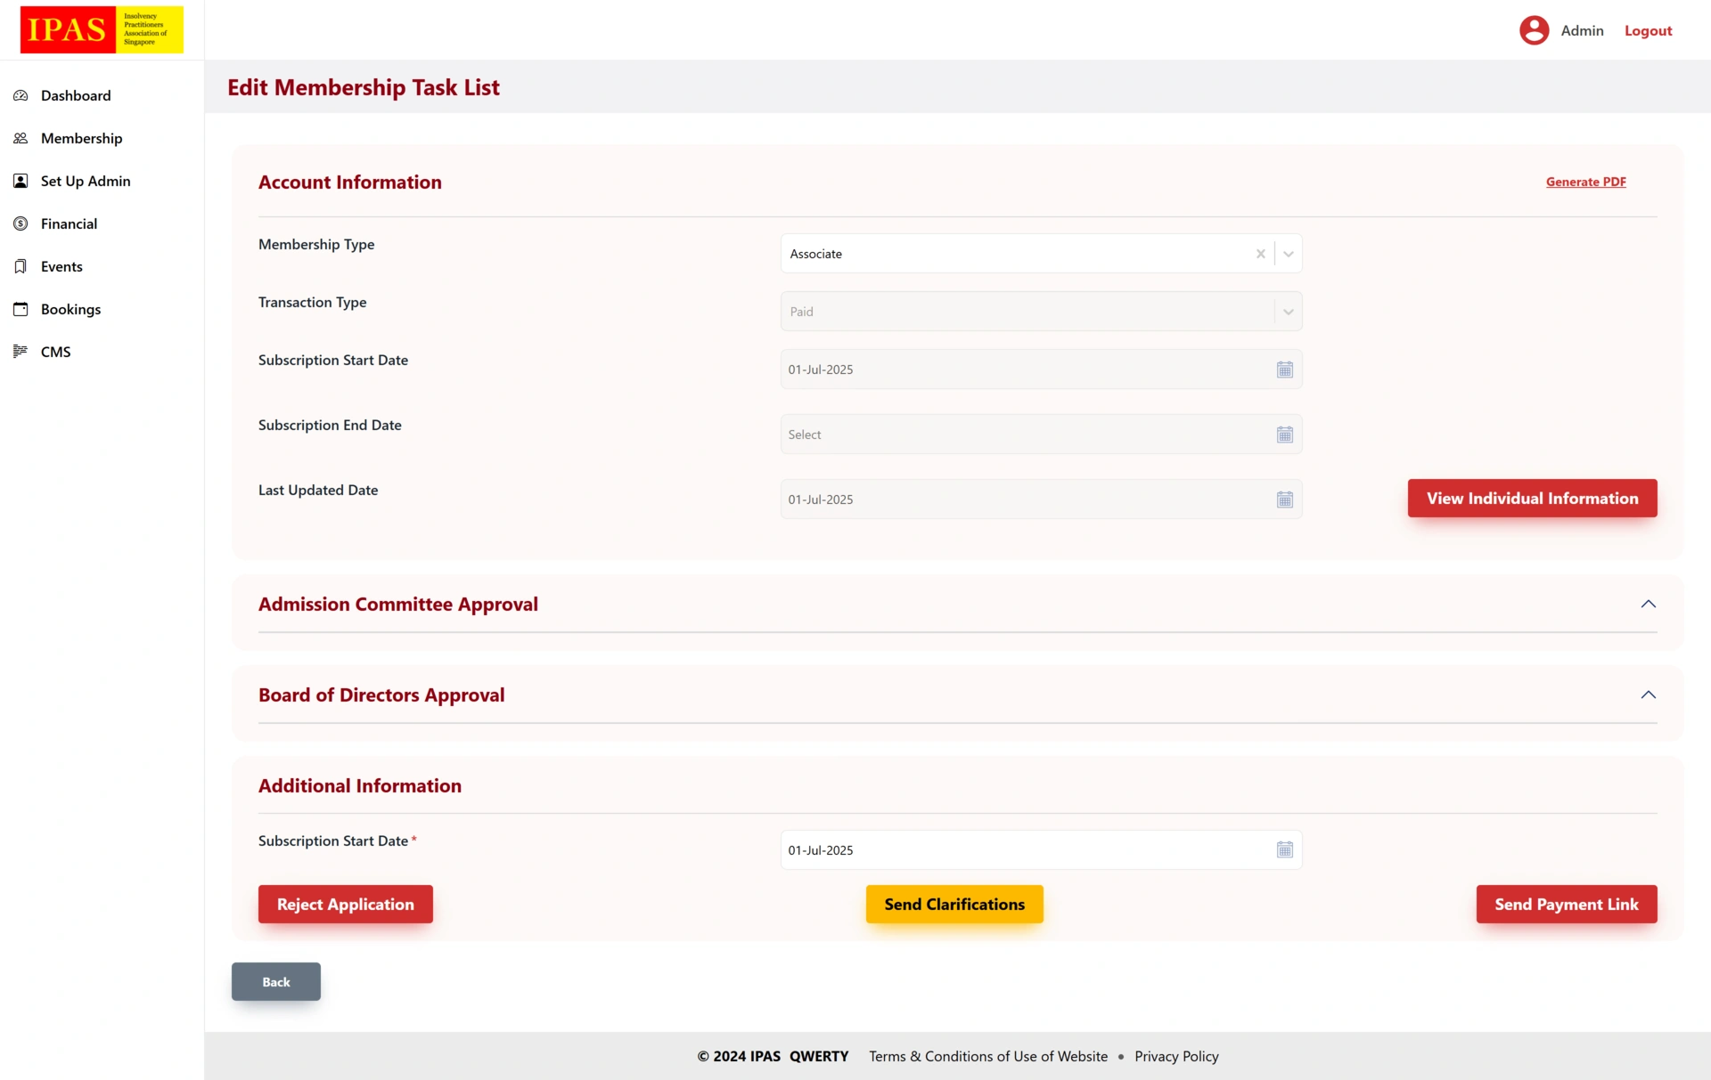Click the Generate PDF link

[x=1585, y=182]
